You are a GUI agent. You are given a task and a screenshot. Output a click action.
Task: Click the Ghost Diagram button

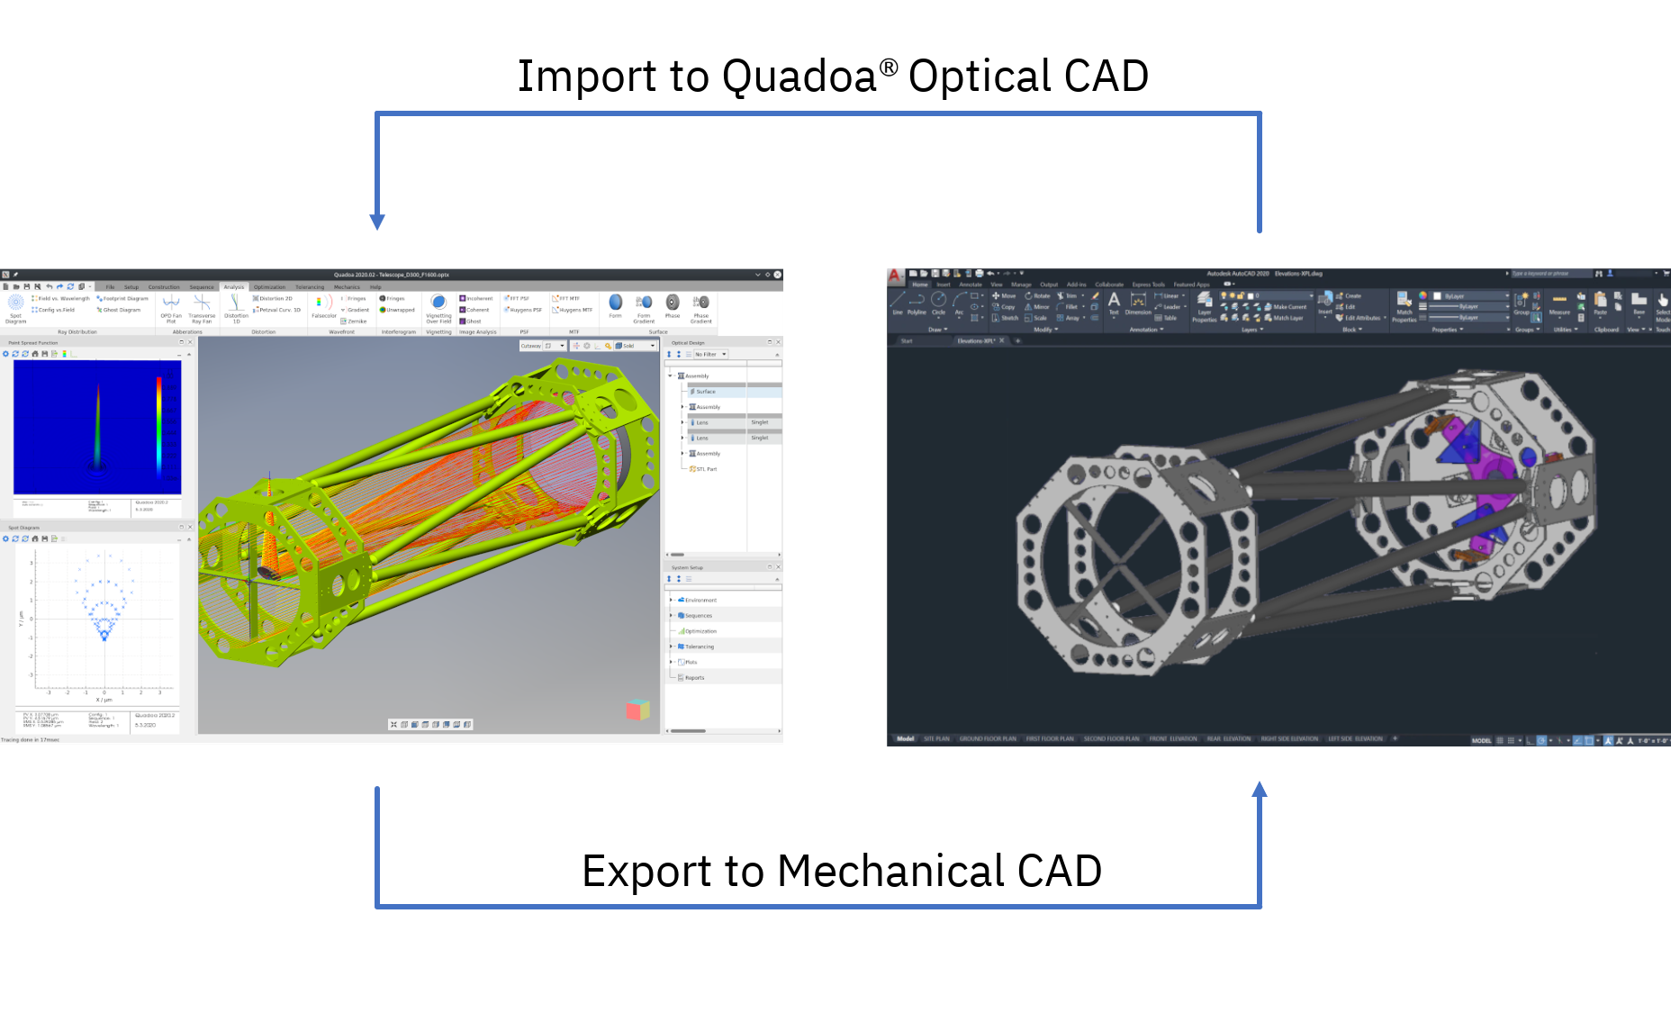[119, 310]
